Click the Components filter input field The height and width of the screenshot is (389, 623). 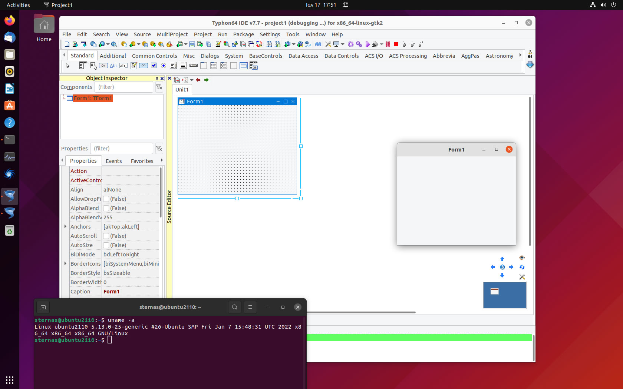tap(123, 87)
